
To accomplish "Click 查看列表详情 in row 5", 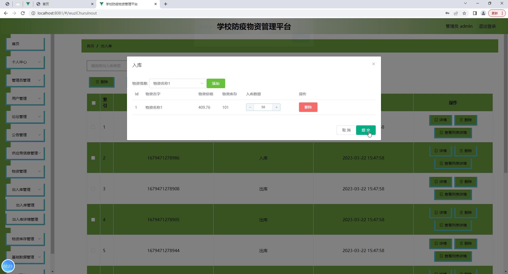I will pyautogui.click(x=453, y=256).
